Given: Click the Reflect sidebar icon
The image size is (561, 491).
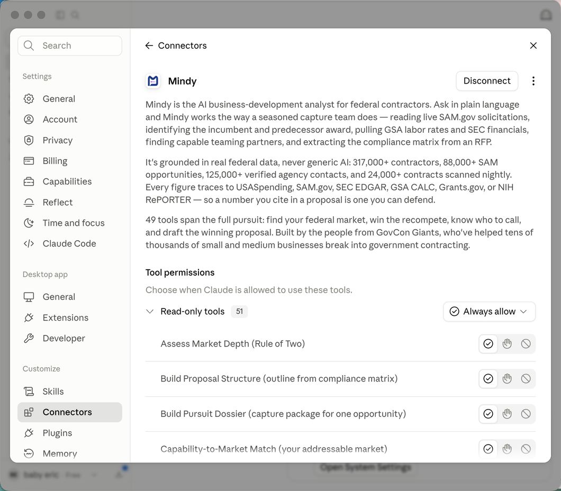Looking at the screenshot, I should click(29, 203).
